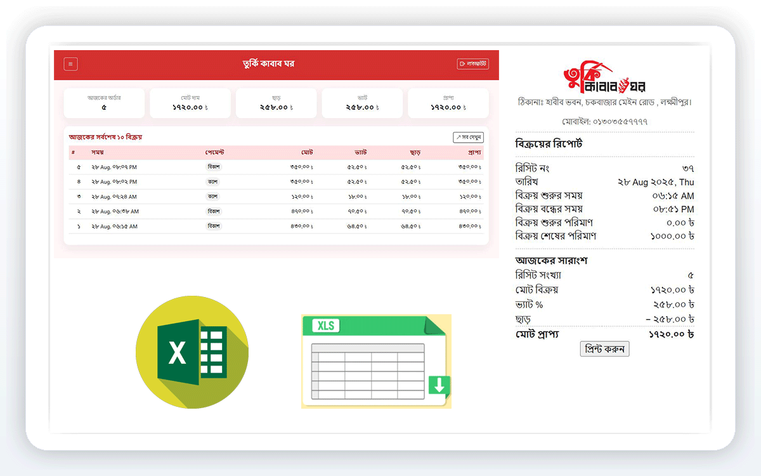The image size is (761, 476).
Task: Select the আজকের অর্ডার summary card
Action: [x=104, y=103]
